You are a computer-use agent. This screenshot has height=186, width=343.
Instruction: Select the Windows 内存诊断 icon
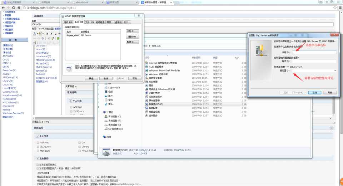(146, 74)
